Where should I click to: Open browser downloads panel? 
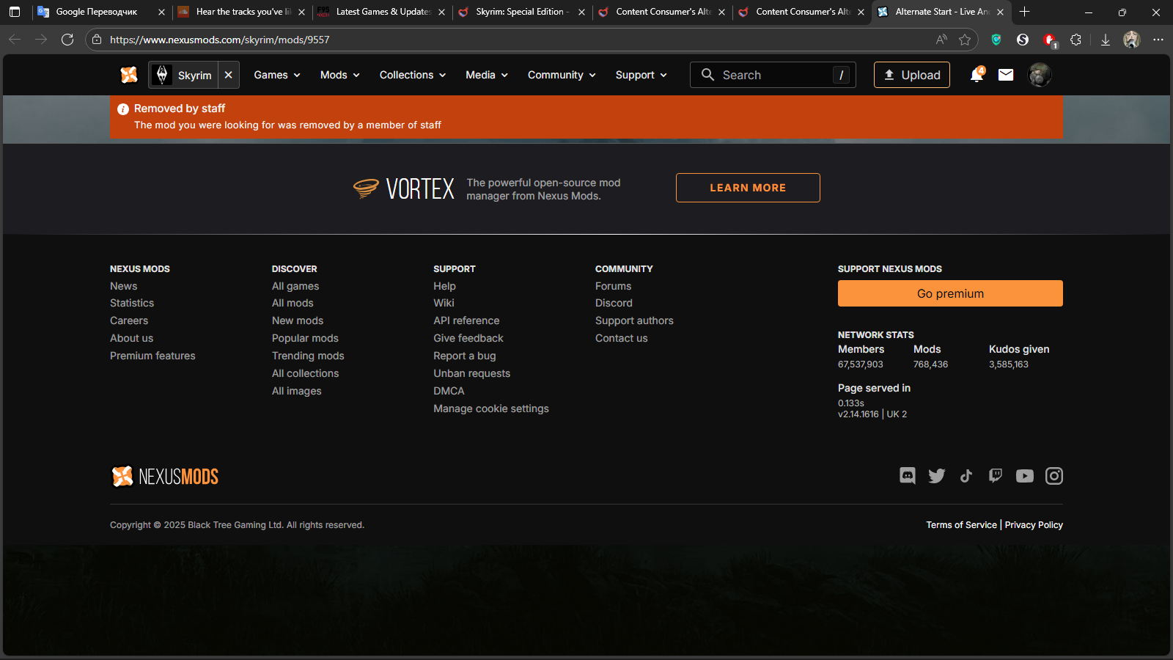click(x=1106, y=40)
